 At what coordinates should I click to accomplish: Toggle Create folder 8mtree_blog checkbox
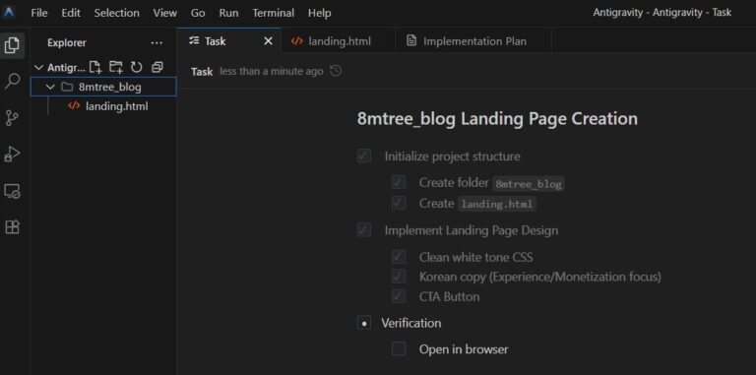coord(399,183)
